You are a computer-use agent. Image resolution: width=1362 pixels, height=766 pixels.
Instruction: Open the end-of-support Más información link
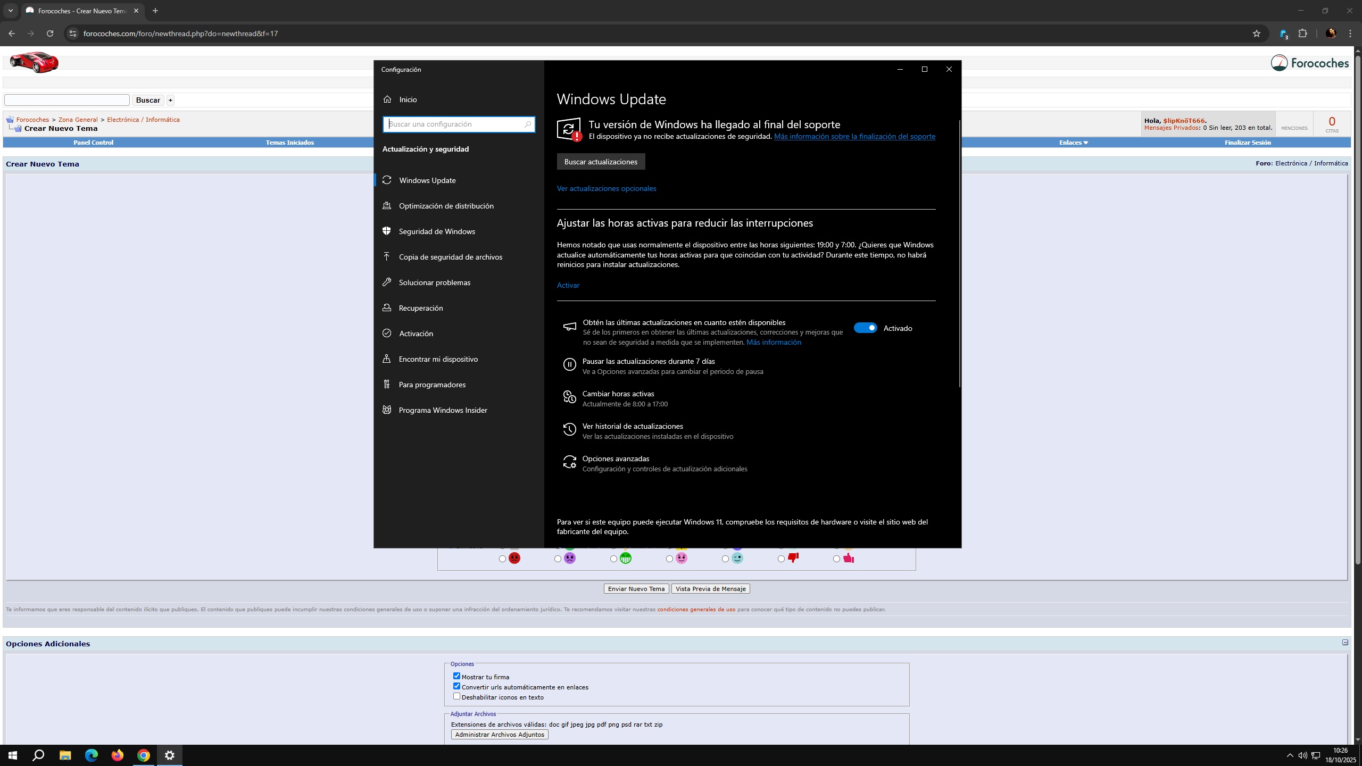(x=854, y=137)
